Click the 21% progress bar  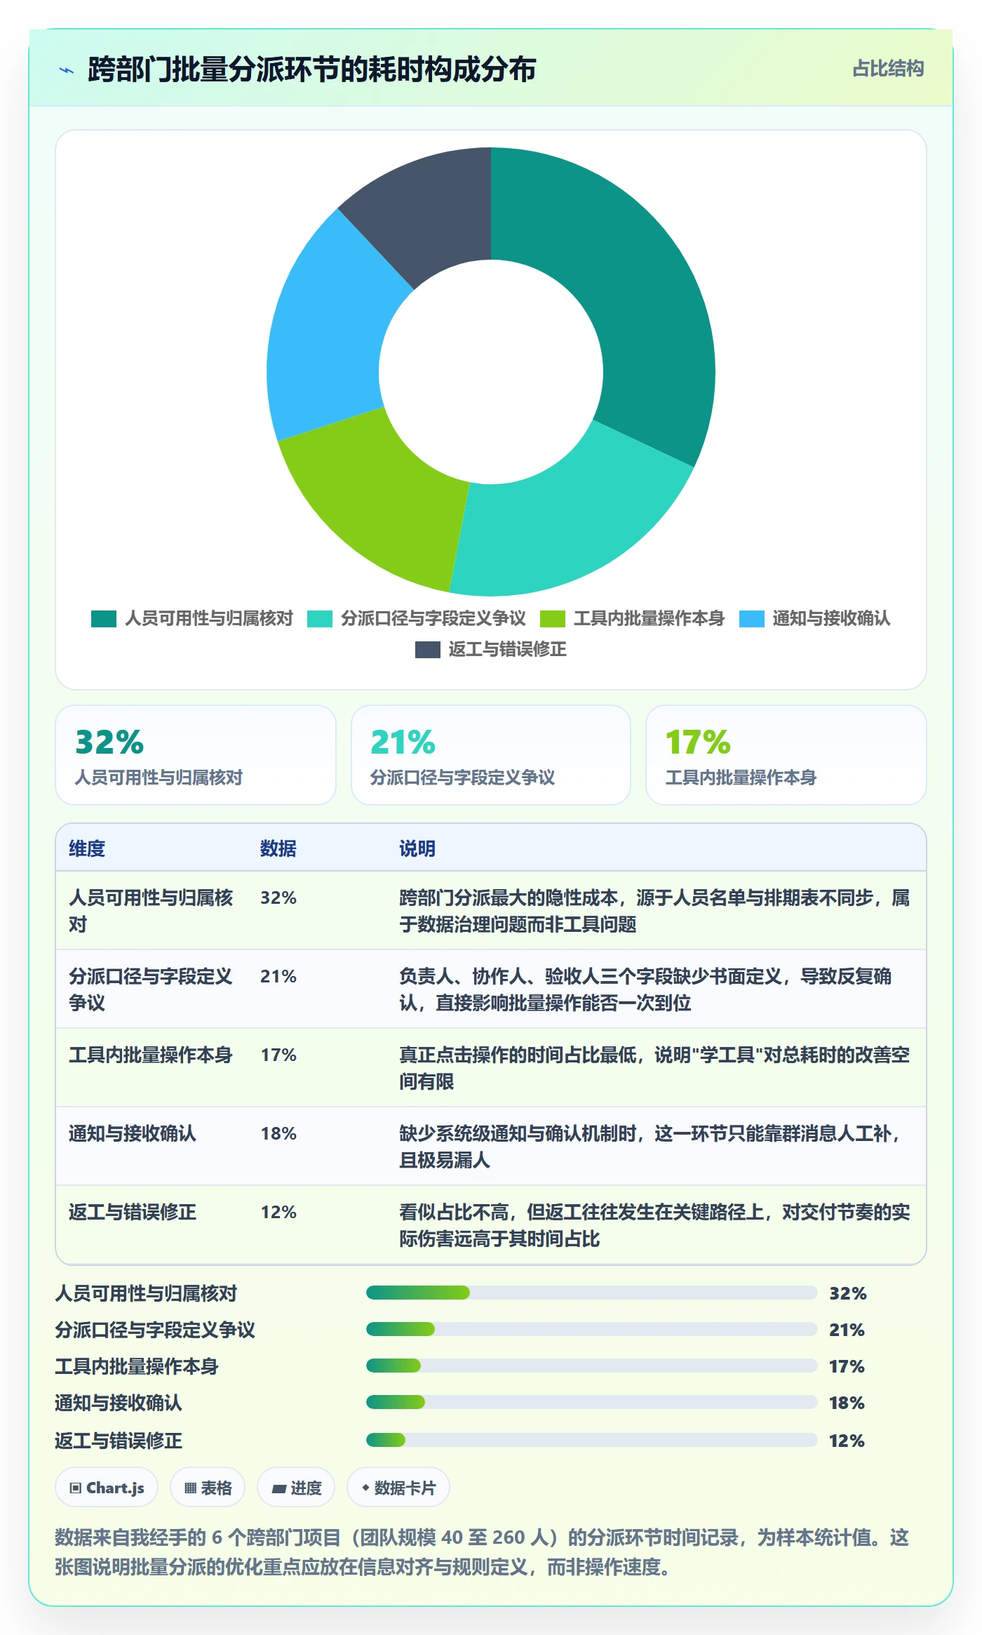point(592,1329)
